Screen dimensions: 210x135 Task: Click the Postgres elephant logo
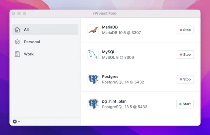point(93,79)
